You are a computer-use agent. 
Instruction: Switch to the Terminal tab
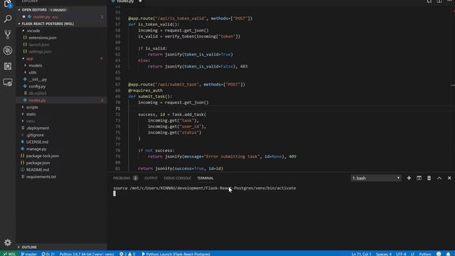click(205, 178)
